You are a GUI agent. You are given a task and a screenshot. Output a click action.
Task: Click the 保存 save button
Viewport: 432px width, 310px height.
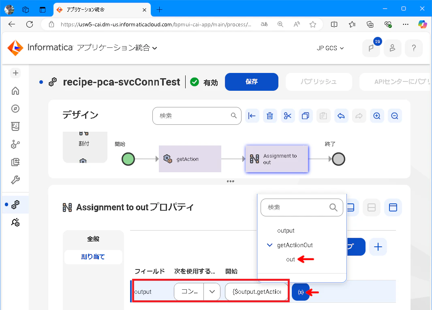tap(252, 82)
